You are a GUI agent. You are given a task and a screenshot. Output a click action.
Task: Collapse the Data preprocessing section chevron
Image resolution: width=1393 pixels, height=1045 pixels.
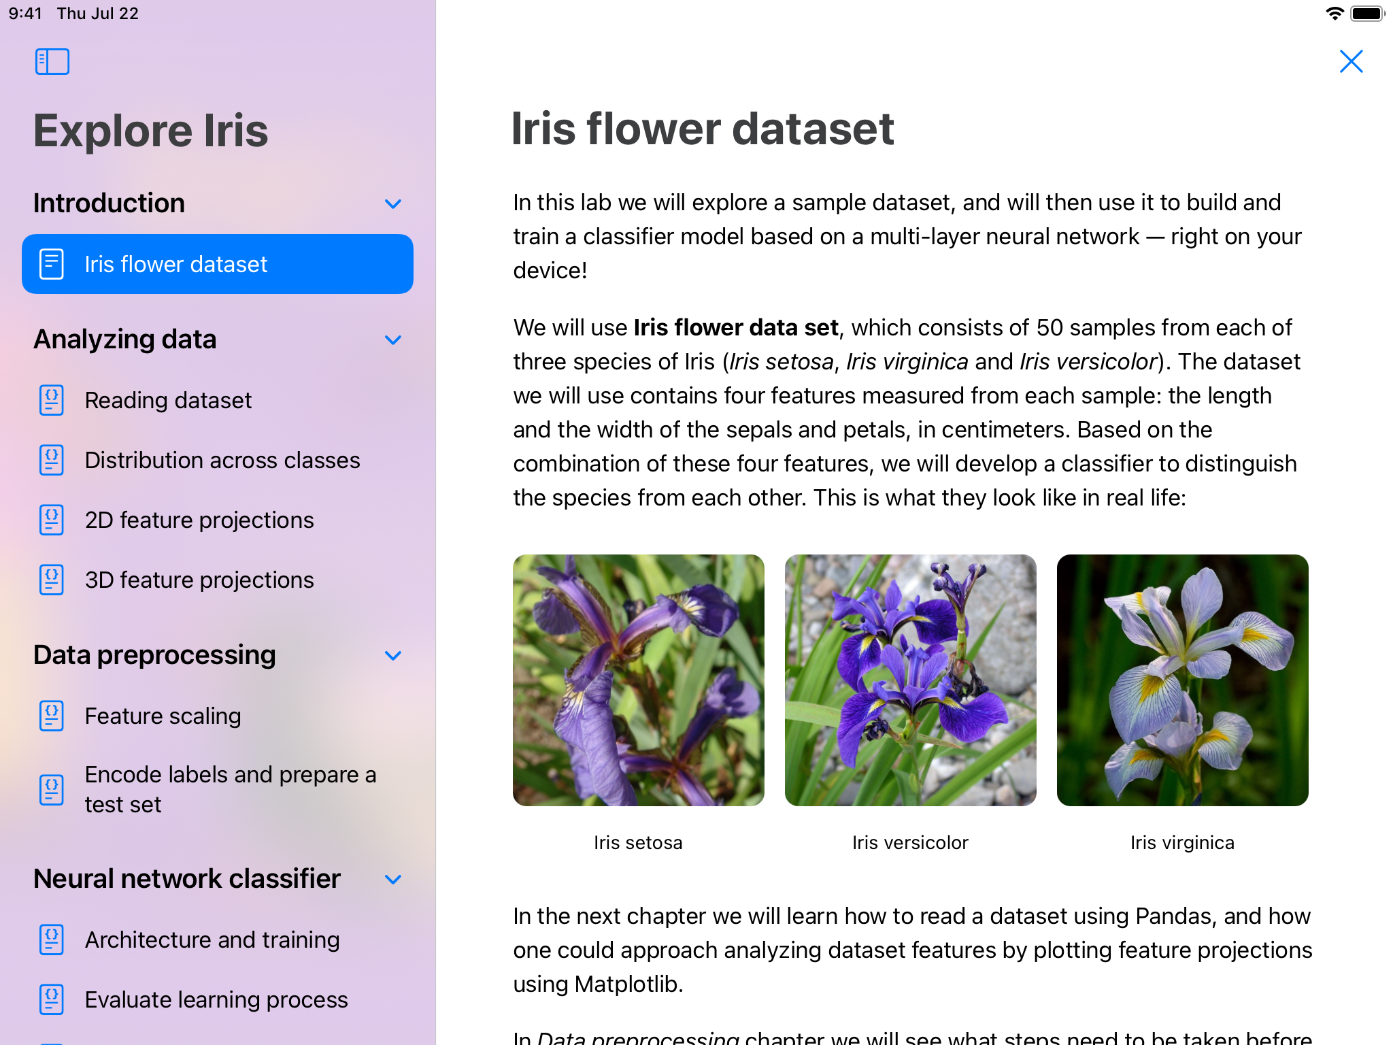point(393,655)
